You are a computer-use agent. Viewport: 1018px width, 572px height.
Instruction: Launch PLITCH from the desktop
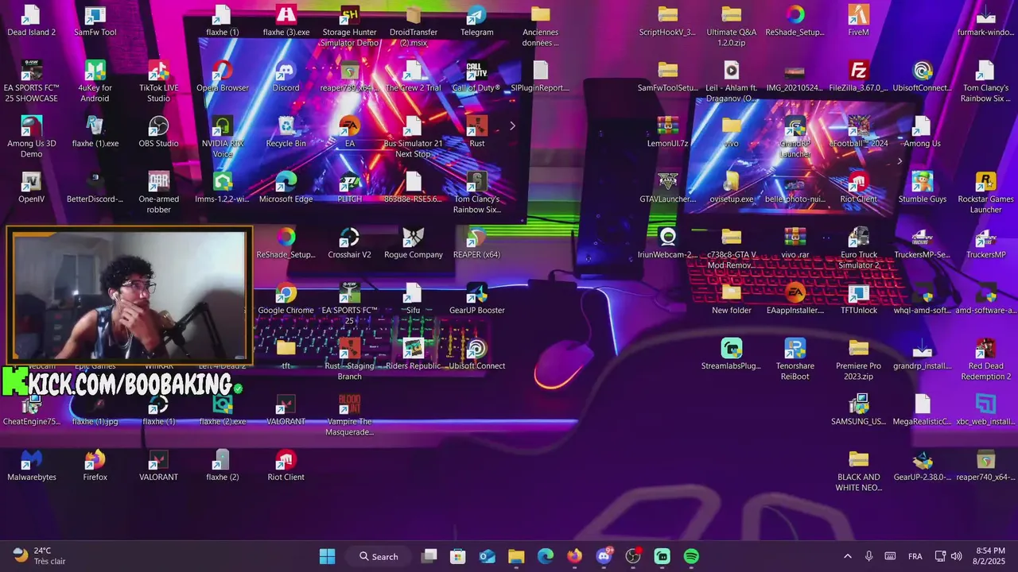point(350,188)
